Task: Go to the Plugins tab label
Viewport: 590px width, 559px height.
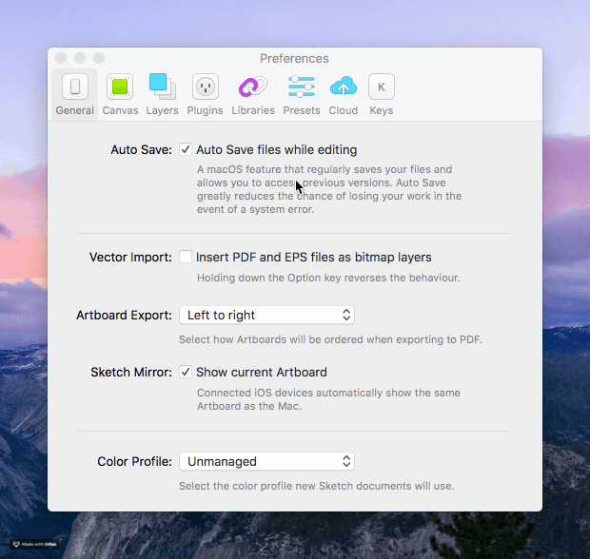Action: (x=205, y=110)
